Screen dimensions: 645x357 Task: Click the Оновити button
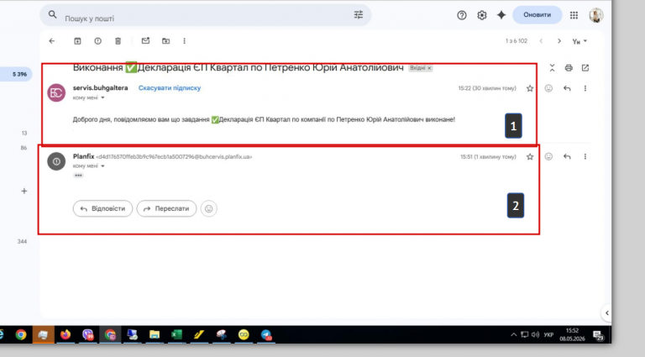point(537,15)
